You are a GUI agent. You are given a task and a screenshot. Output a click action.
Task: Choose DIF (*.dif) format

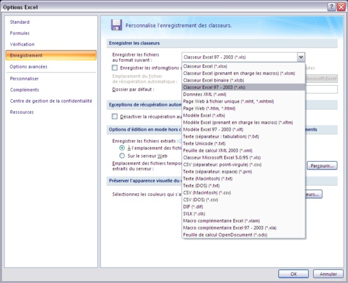[x=243, y=206]
